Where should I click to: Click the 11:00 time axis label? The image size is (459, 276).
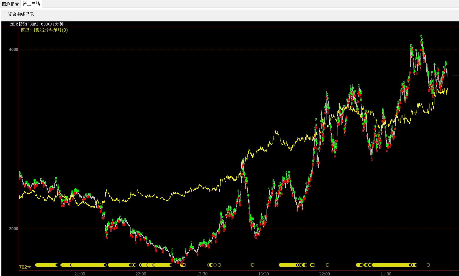[x=386, y=274]
